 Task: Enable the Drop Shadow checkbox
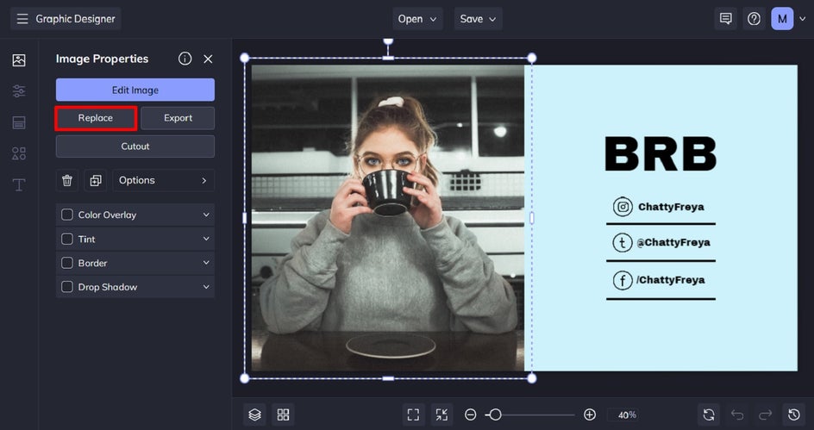coord(67,287)
